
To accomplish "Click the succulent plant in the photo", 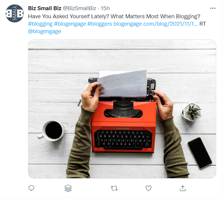I will click(x=192, y=112).
